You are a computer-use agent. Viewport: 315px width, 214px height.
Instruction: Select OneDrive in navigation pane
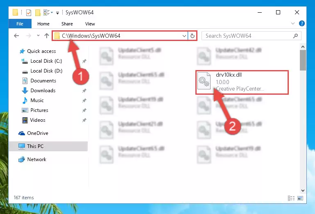pyautogui.click(x=33, y=133)
